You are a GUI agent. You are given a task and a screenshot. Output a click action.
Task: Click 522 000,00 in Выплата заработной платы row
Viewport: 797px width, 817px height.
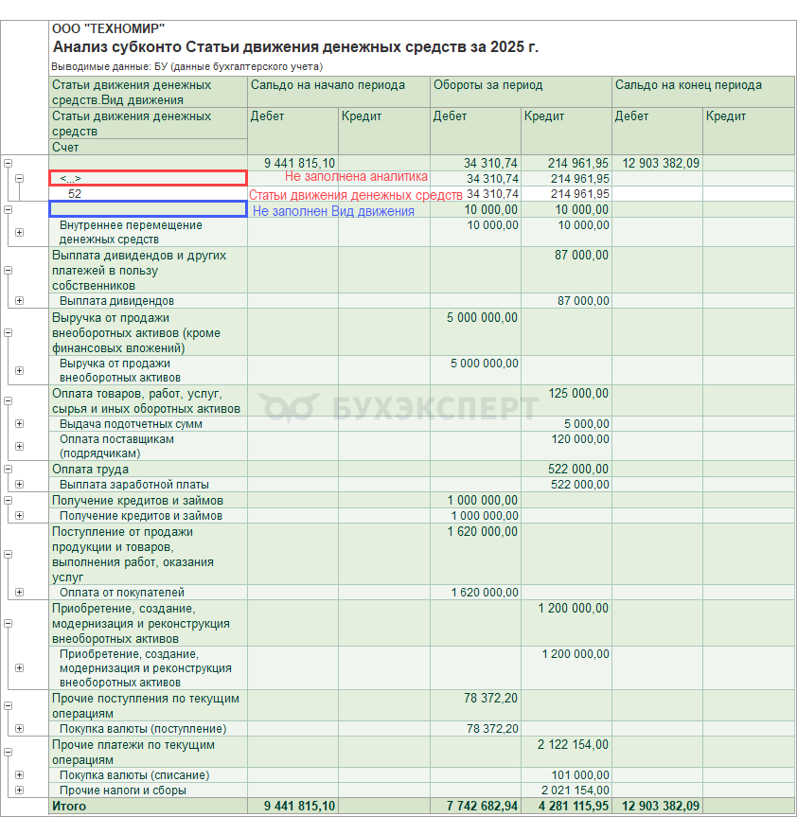[x=580, y=484]
